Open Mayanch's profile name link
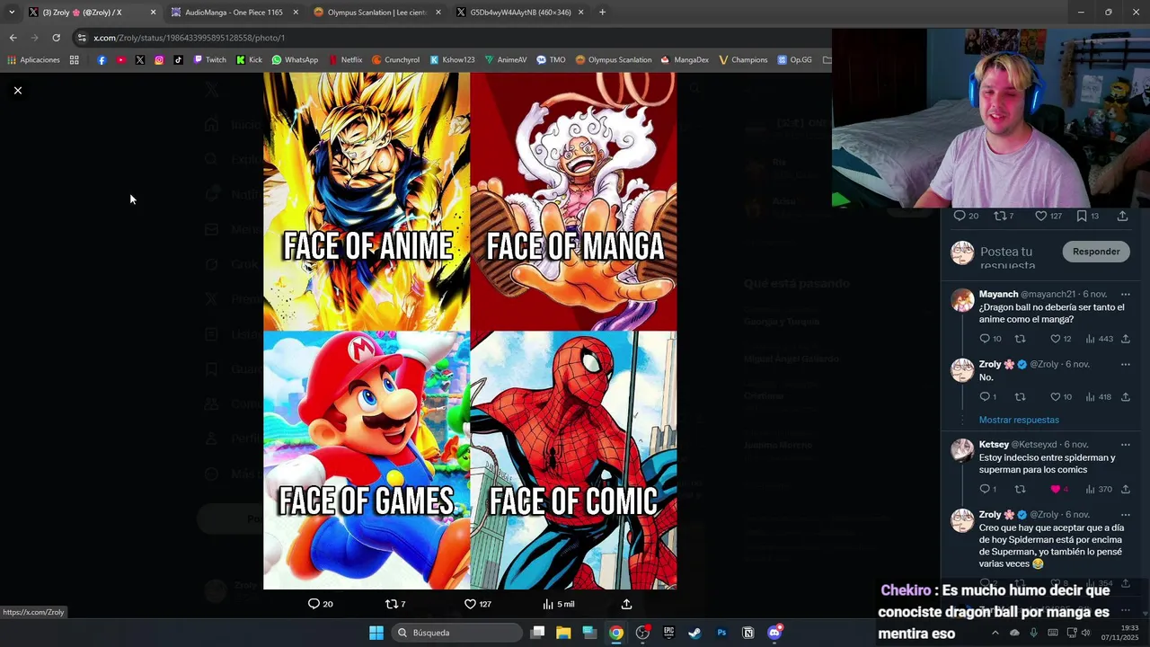The width and height of the screenshot is (1150, 647). point(998,294)
